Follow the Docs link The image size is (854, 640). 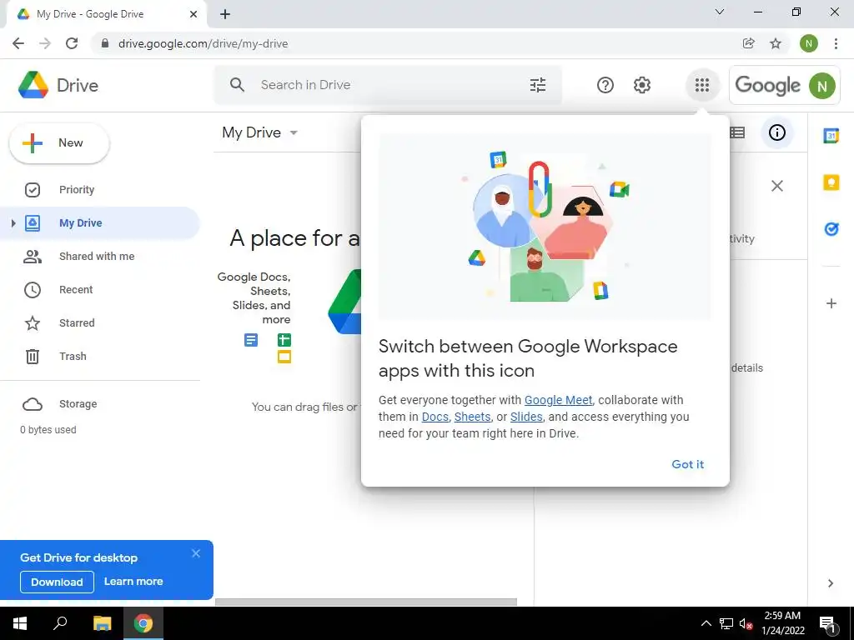pos(435,417)
